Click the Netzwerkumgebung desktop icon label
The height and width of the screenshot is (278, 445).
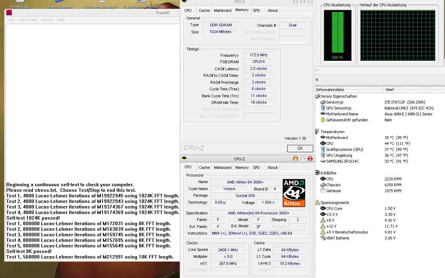click(x=101, y=7)
